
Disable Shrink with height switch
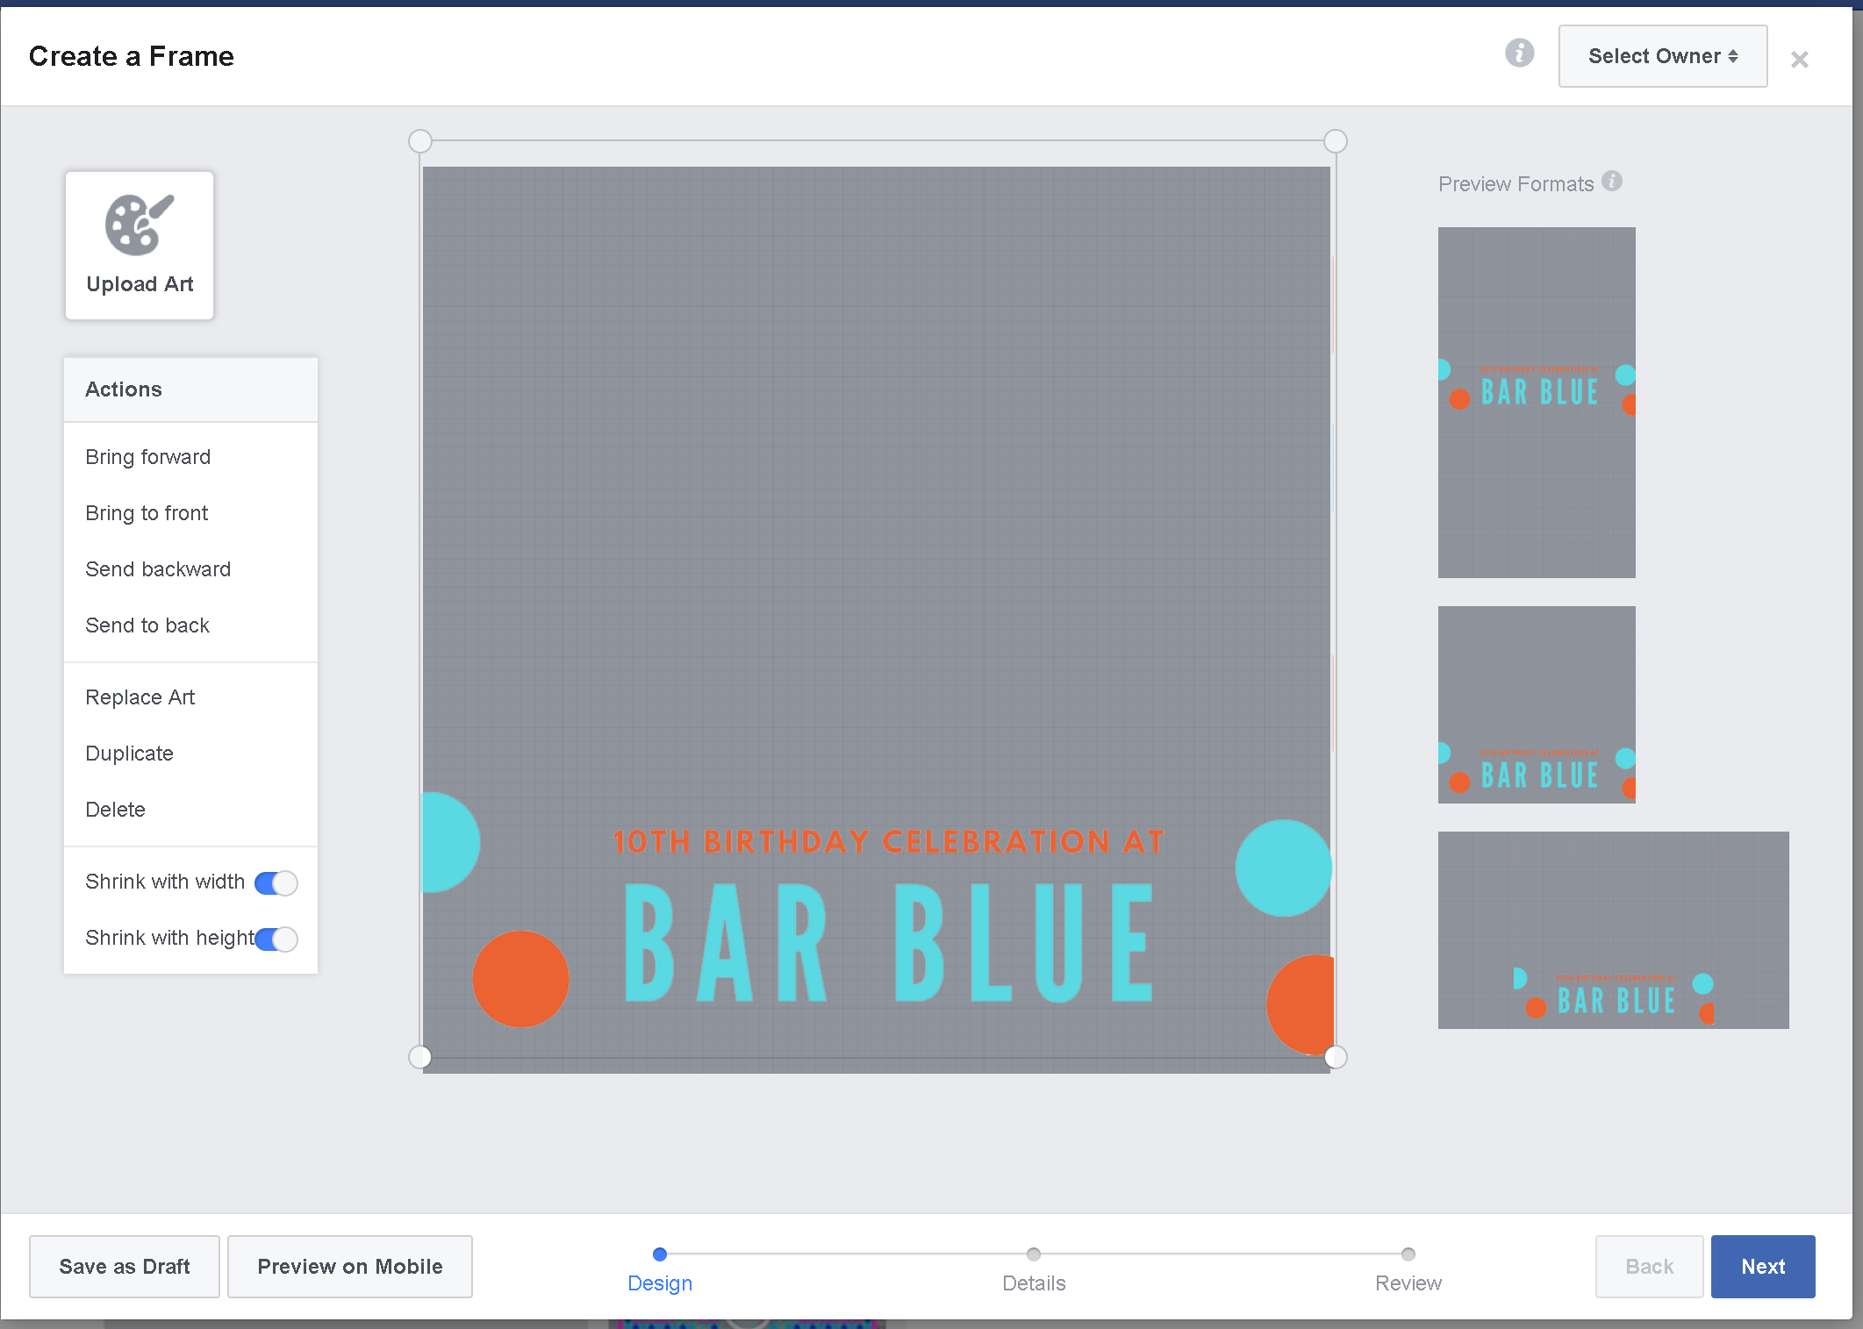276,939
